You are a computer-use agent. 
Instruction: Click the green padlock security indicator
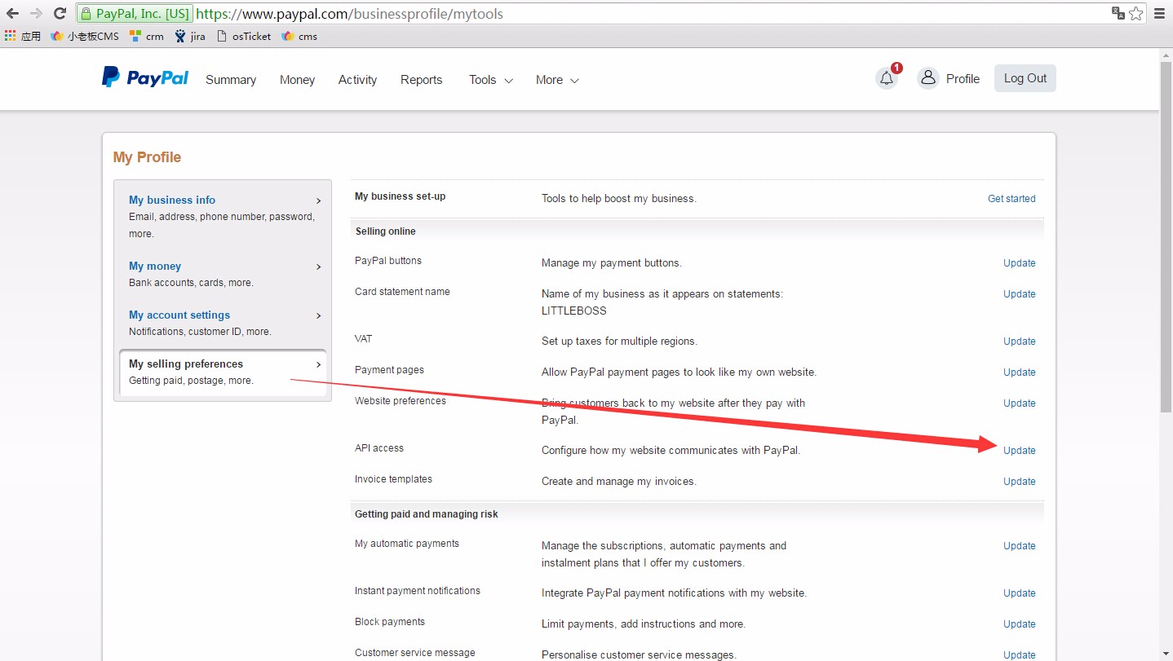[x=86, y=14]
